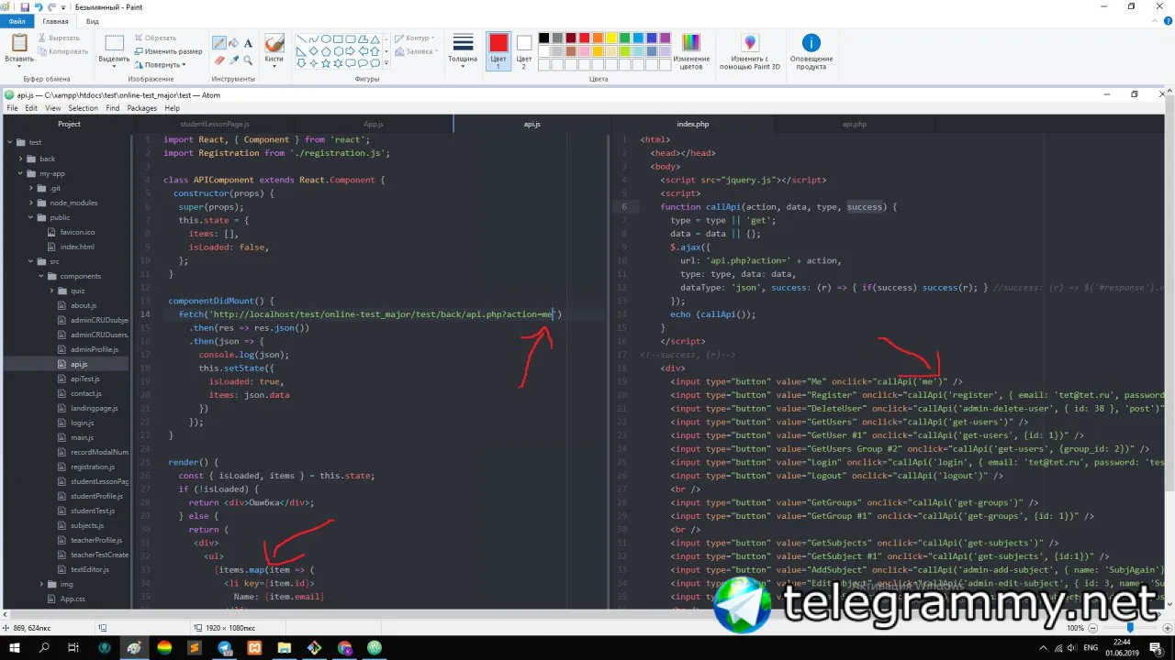Open about.js in the Atom tree
1175x660 pixels.
point(84,305)
